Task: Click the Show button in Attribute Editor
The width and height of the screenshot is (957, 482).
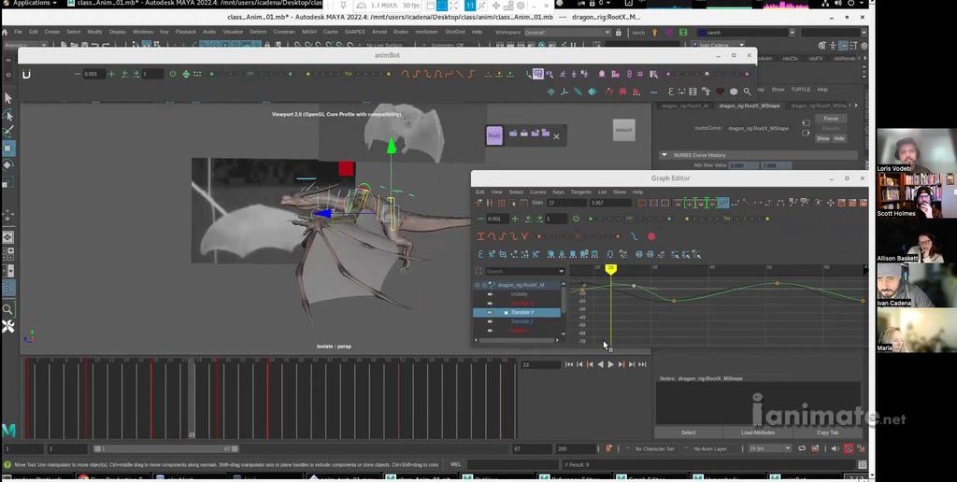Action: pyautogui.click(x=823, y=138)
